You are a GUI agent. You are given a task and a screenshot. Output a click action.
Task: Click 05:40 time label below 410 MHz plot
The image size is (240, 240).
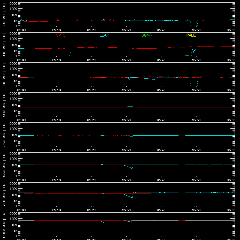point(161,60)
